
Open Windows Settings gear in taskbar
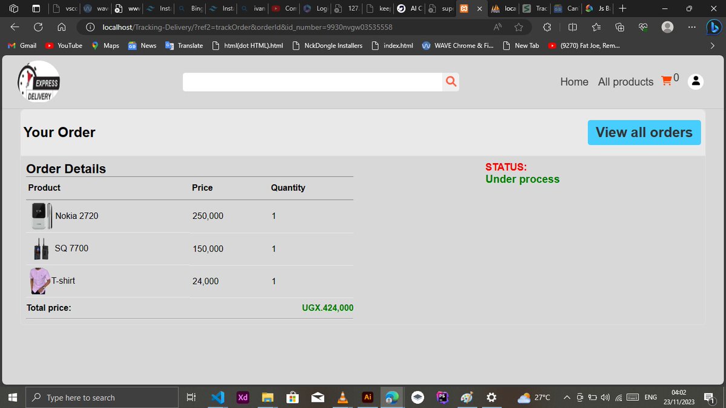click(x=492, y=397)
